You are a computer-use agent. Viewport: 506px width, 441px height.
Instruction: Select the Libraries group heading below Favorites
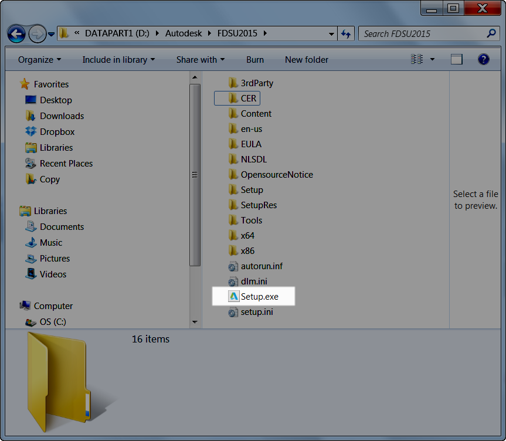point(43,211)
